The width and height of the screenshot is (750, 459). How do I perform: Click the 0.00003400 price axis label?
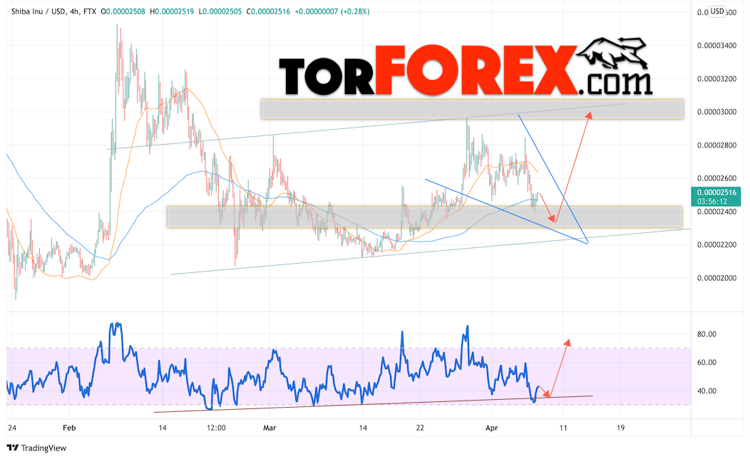(x=716, y=46)
